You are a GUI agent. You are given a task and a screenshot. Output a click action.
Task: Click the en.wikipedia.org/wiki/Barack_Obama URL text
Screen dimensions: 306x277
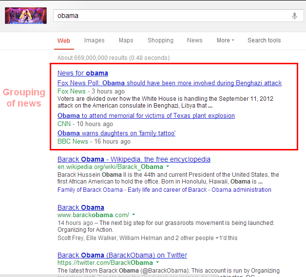click(x=110, y=167)
